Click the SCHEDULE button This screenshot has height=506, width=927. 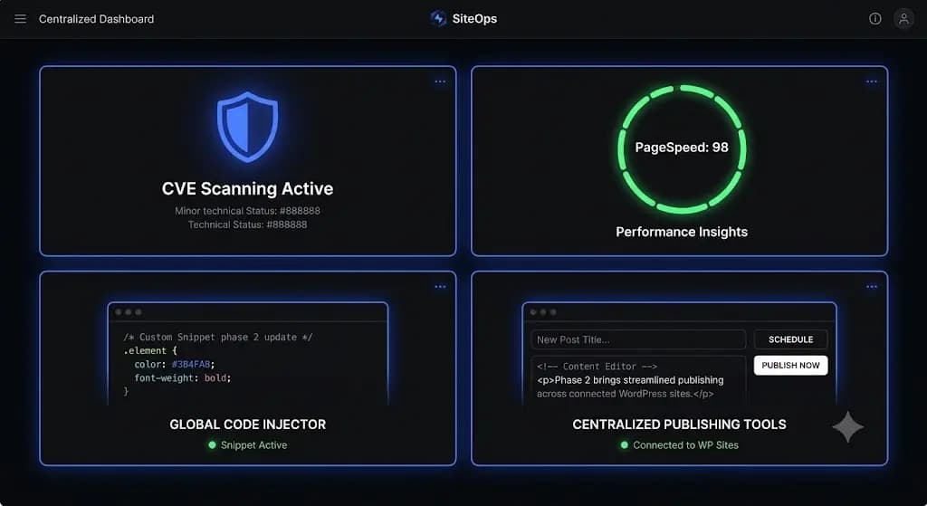coord(790,339)
